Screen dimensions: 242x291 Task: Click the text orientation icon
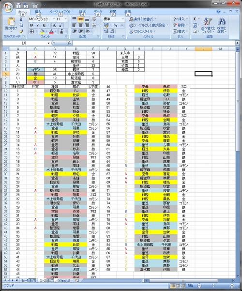click(88, 31)
